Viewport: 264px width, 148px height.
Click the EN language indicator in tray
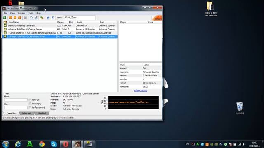pos(187,144)
